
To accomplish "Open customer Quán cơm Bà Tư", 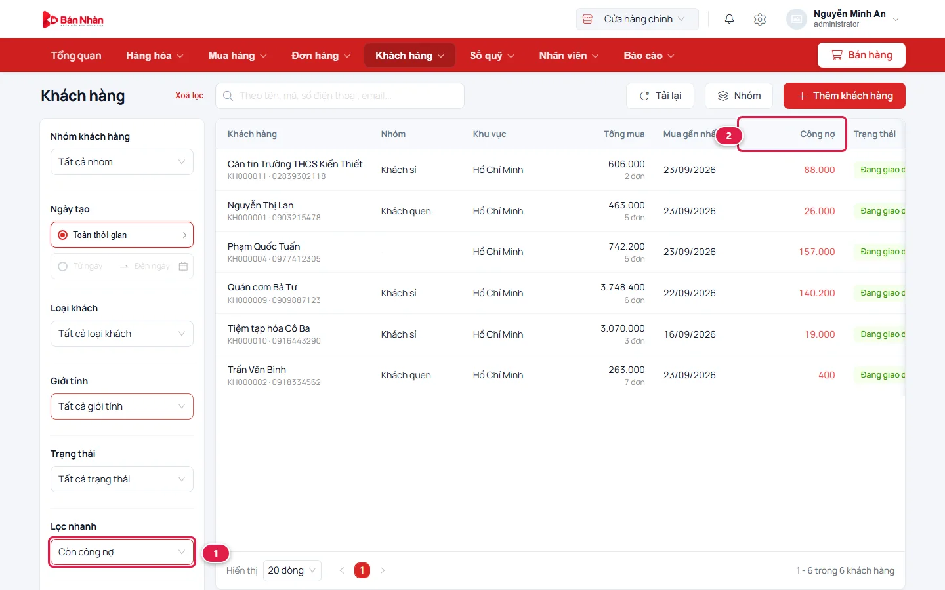I will (262, 287).
